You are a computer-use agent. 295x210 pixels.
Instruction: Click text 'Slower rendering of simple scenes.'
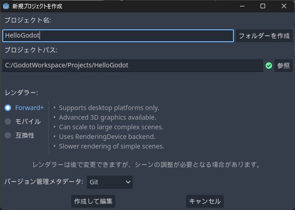coord(112,146)
